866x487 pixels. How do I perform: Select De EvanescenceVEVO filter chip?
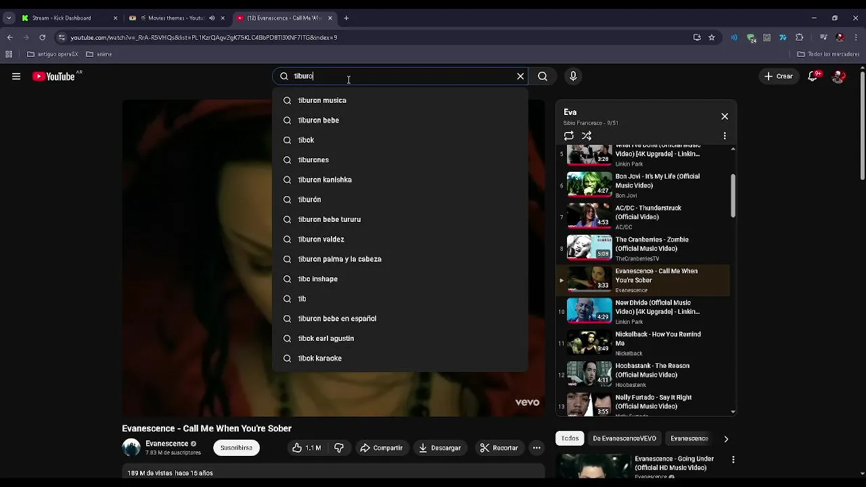coord(624,438)
